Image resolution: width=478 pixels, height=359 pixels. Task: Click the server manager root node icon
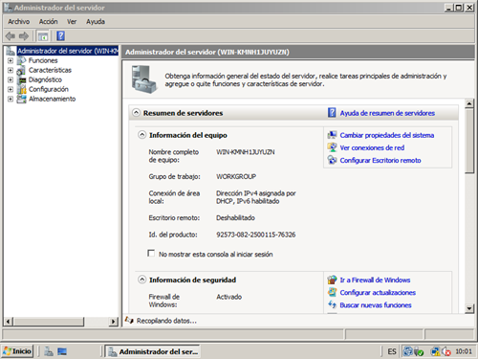coord(11,51)
